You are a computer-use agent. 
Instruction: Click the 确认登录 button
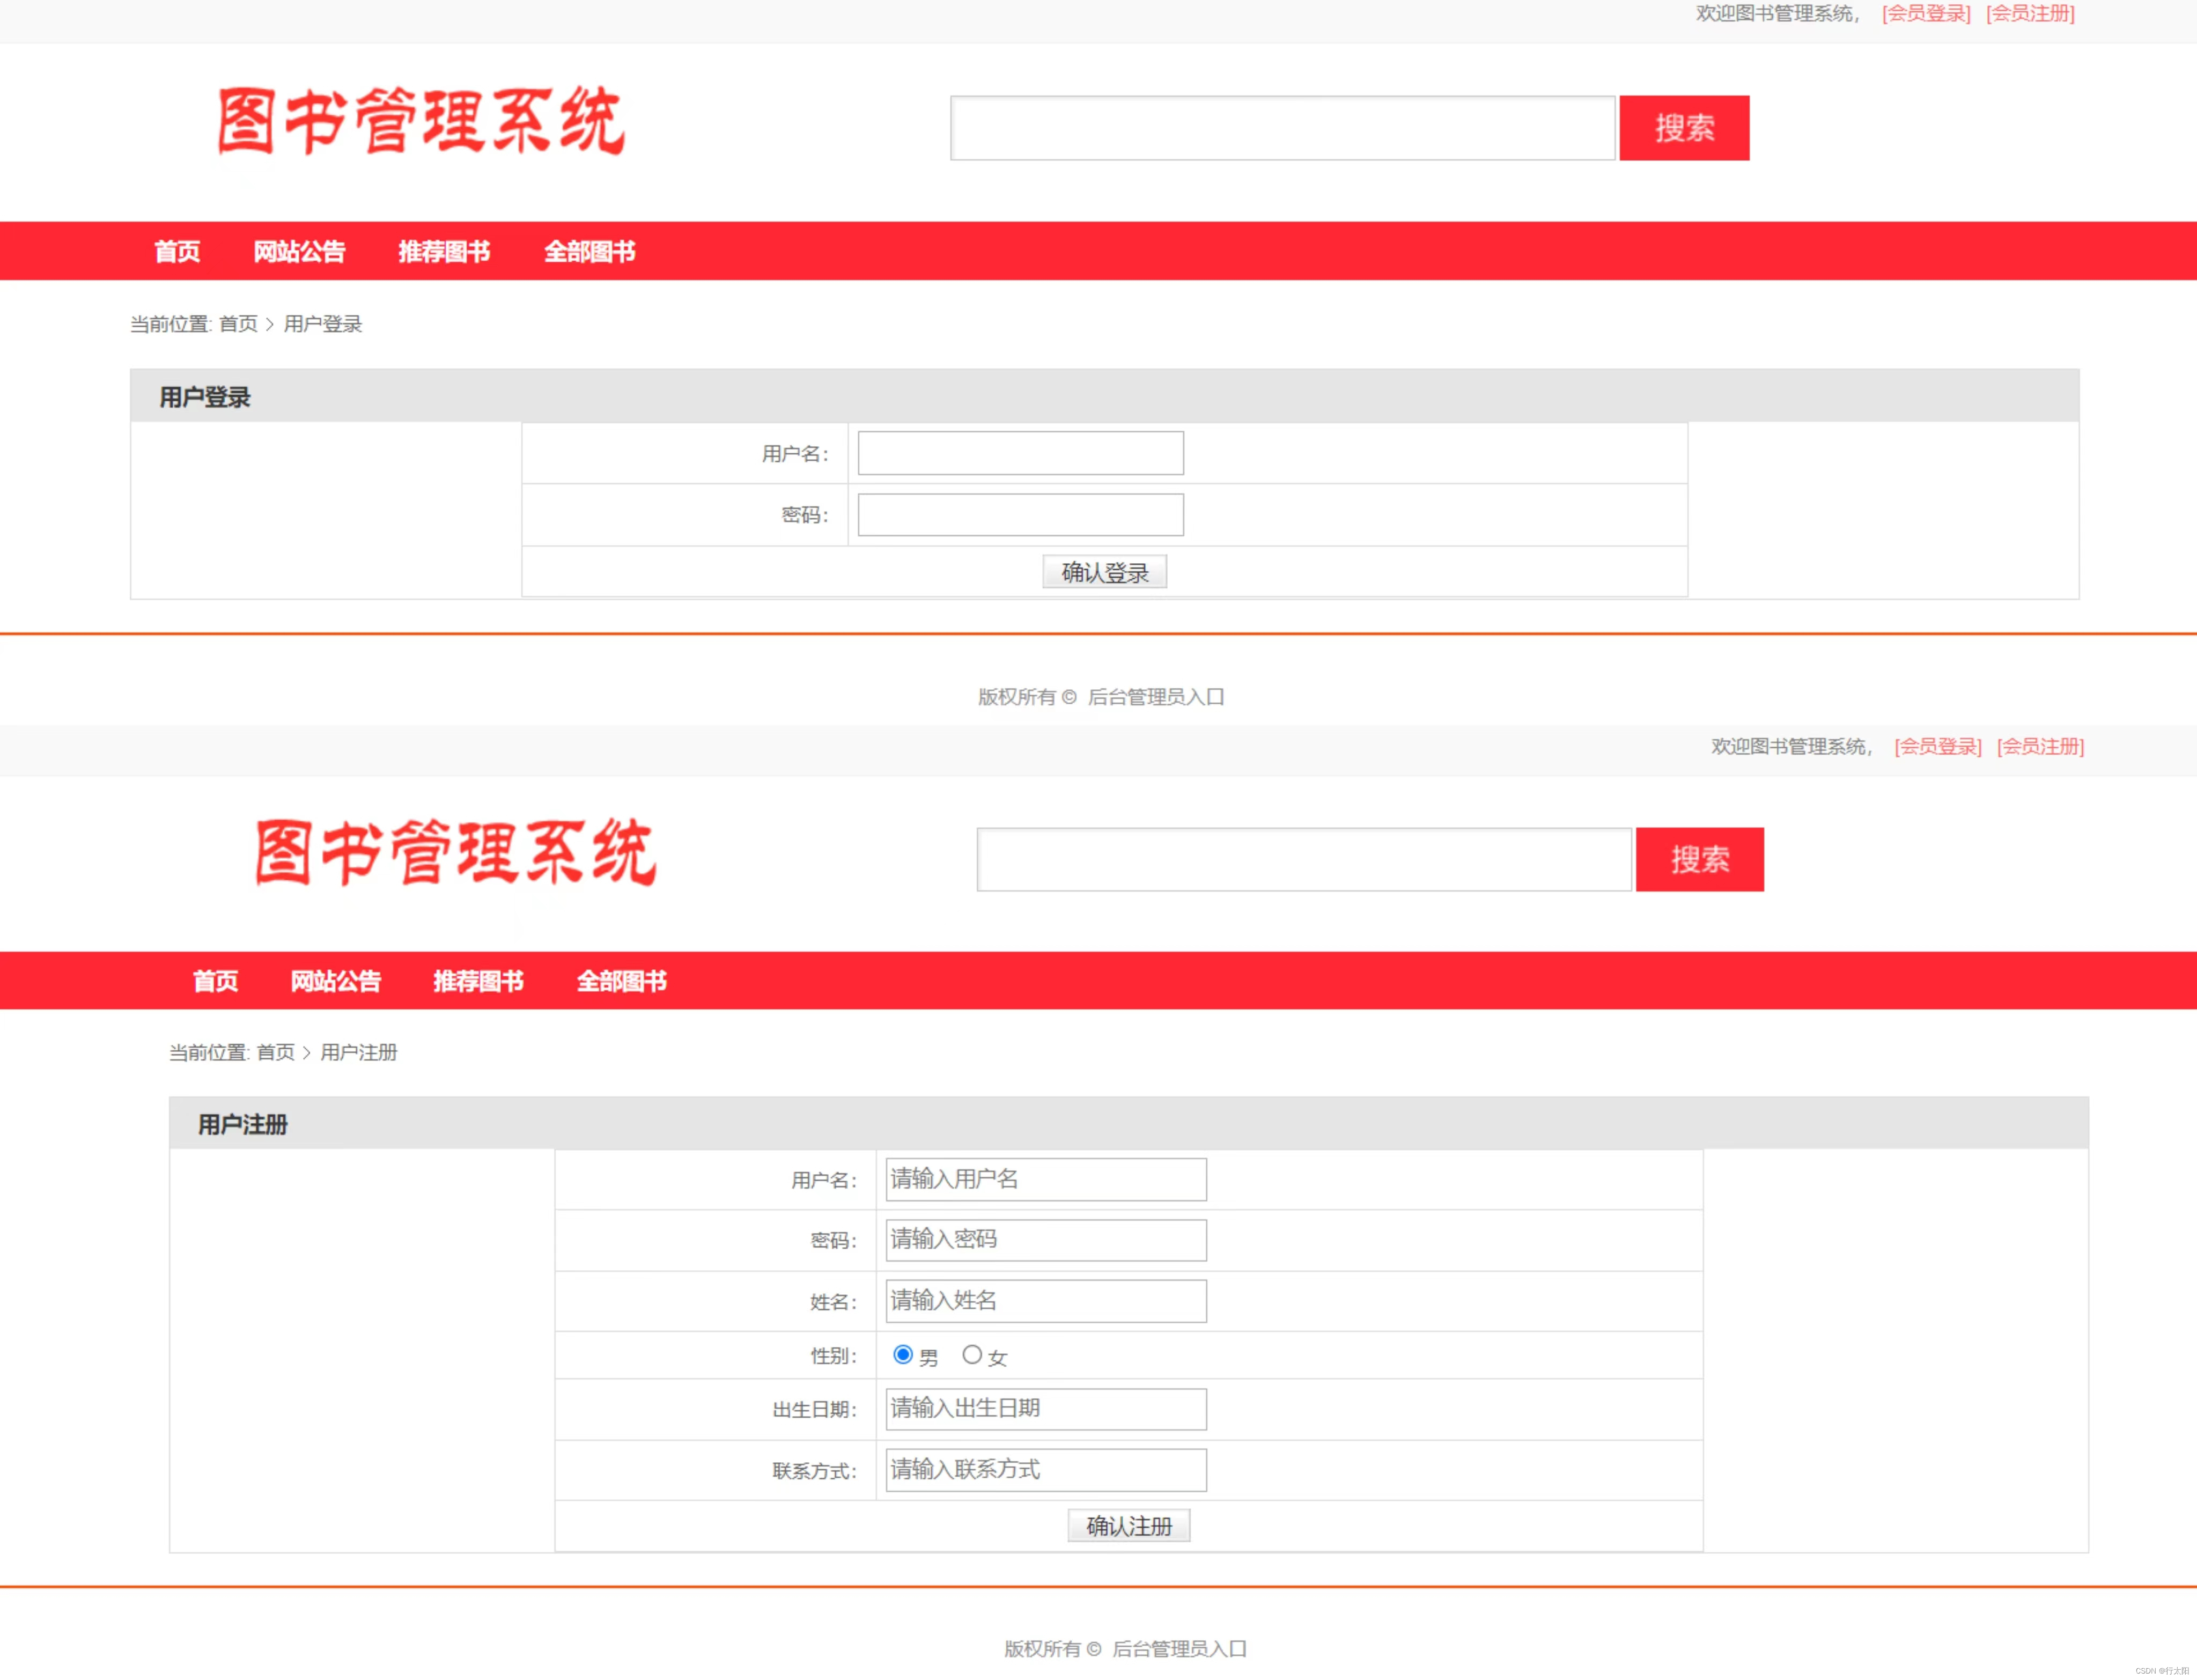pos(1104,572)
